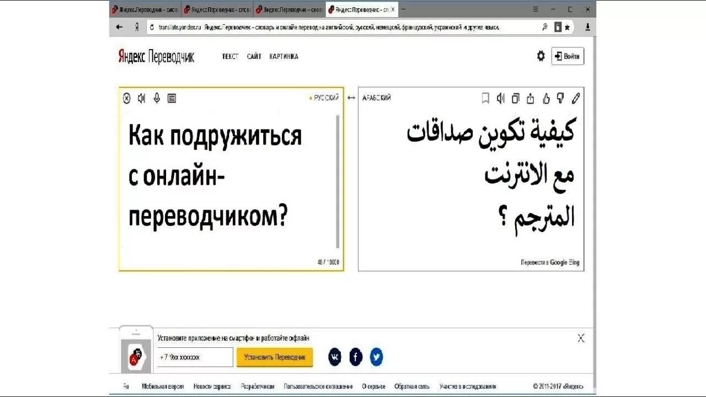Click the Ru language footer link
The height and width of the screenshot is (397, 706).
point(126,387)
